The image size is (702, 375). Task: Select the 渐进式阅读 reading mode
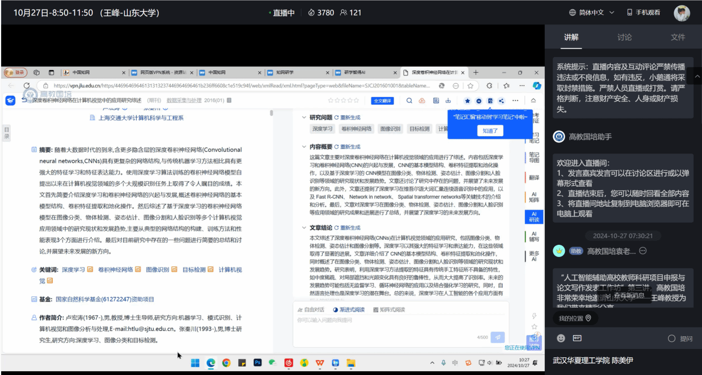click(x=349, y=310)
